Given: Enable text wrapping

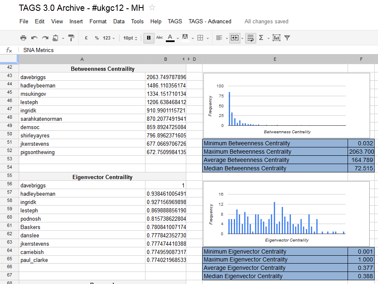Looking at the screenshot, I should click(250, 37).
